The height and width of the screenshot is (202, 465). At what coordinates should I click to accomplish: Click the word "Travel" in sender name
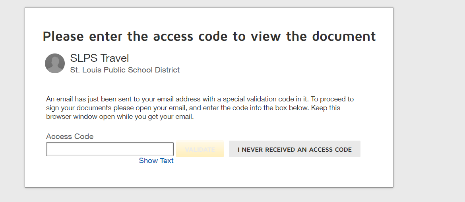tap(114, 58)
